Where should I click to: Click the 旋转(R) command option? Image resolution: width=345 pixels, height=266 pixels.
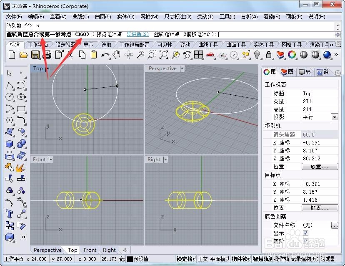tap(167, 34)
